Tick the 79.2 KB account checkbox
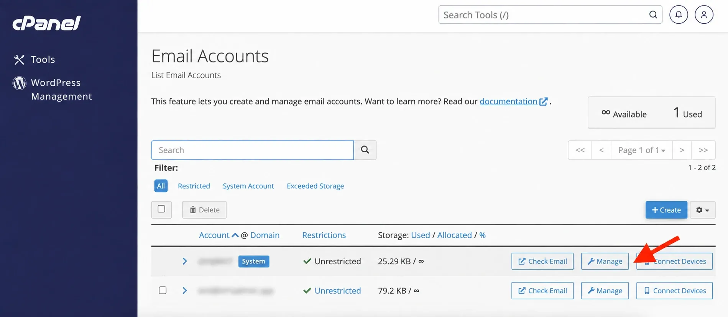This screenshot has width=728, height=317. coord(163,290)
